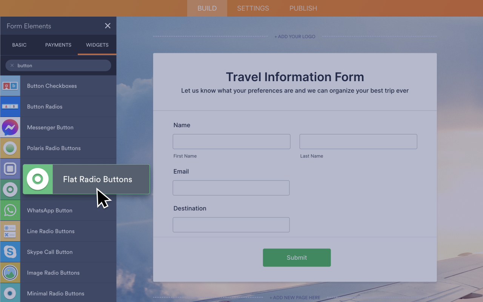Image resolution: width=483 pixels, height=302 pixels.
Task: Select the Messenger Button widget icon
Action: pos(10,127)
